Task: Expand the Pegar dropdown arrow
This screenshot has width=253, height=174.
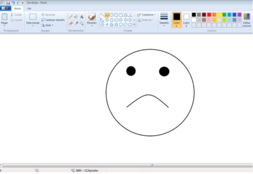Action: 5,26
